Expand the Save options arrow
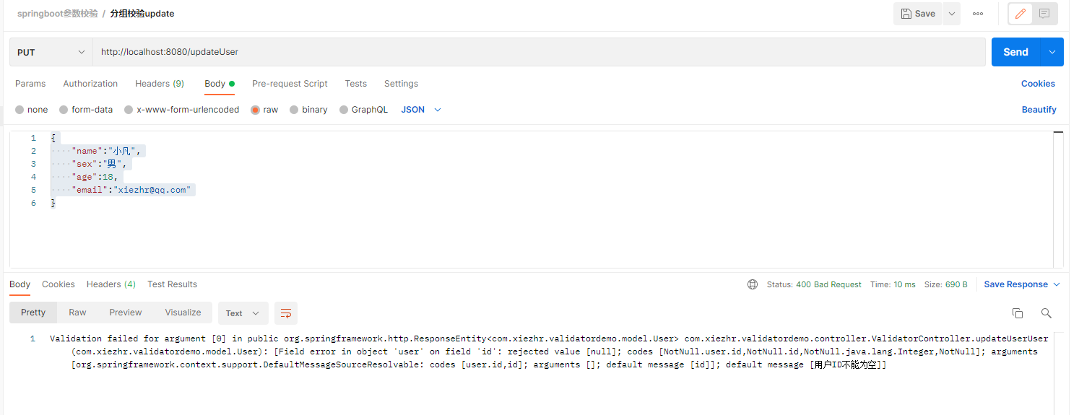The image size is (1079, 415). point(952,14)
